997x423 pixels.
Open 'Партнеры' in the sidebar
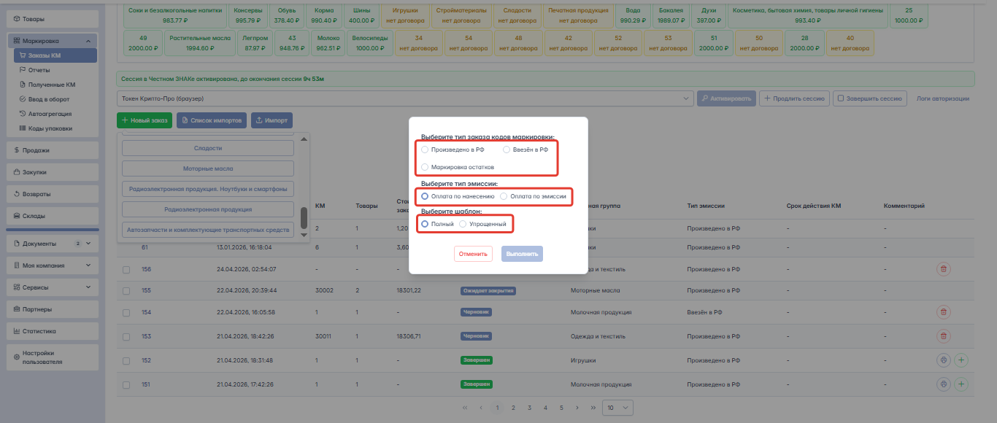pos(53,309)
